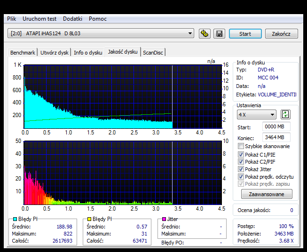The height and width of the screenshot is (252, 307).
Task: Click the cyan Błędy PI color swatch
Action: pyautogui.click(x=15, y=219)
